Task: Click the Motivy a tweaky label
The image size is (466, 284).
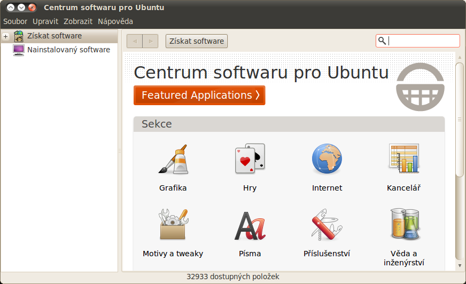Action: (x=173, y=254)
